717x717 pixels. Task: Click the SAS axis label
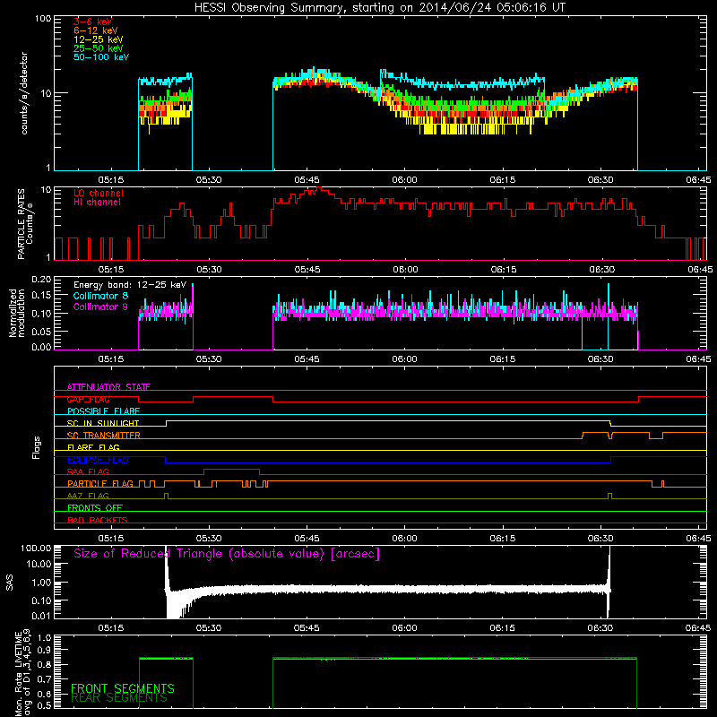(x=10, y=583)
